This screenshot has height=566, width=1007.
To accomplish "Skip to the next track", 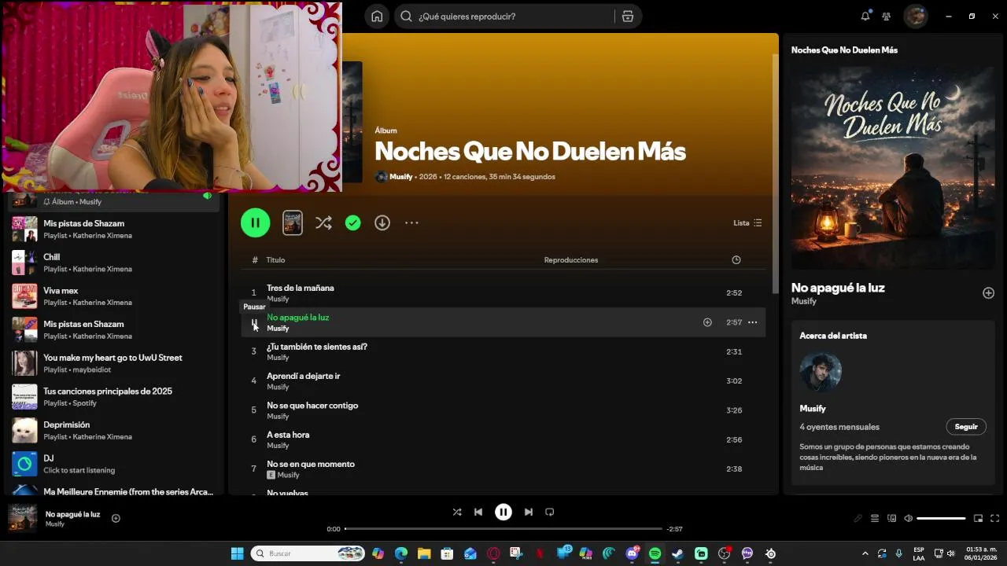I will point(529,512).
